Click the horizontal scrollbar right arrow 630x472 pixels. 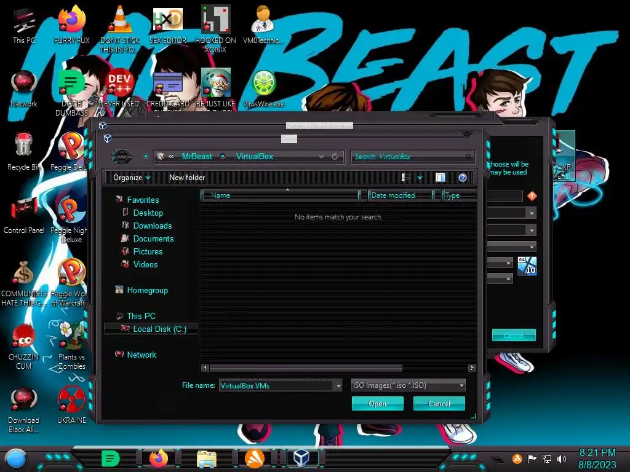coord(472,368)
